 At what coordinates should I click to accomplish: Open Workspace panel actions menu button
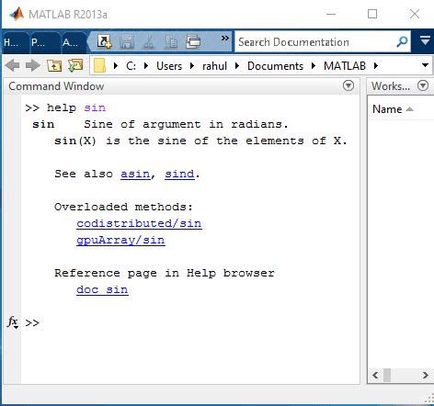click(x=423, y=85)
